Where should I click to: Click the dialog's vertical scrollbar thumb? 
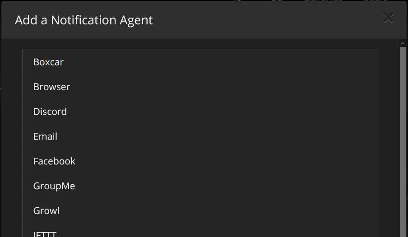point(403,142)
